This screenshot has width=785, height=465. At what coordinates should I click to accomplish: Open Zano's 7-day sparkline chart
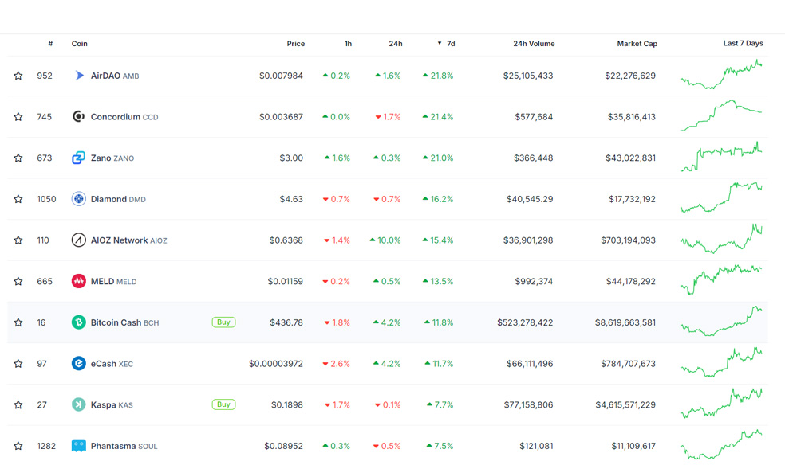(721, 157)
